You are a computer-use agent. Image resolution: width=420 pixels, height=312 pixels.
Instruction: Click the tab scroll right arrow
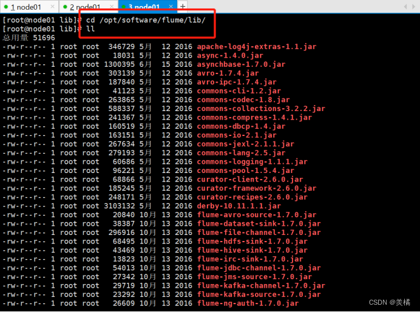[413, 7]
